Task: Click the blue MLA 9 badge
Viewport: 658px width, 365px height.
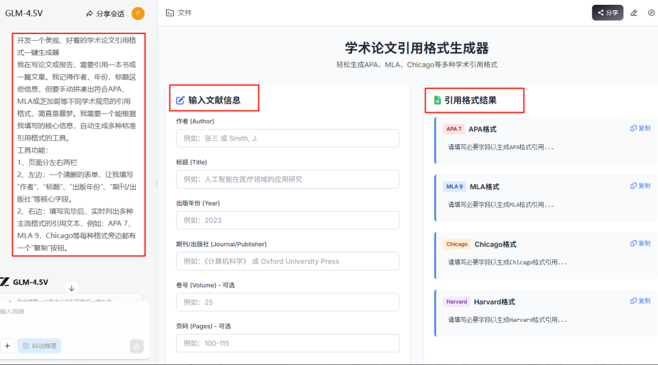Action: coord(455,187)
